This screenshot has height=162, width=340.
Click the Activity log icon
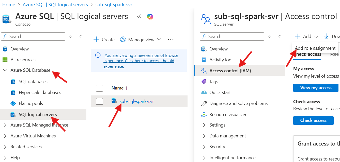click(x=204, y=60)
